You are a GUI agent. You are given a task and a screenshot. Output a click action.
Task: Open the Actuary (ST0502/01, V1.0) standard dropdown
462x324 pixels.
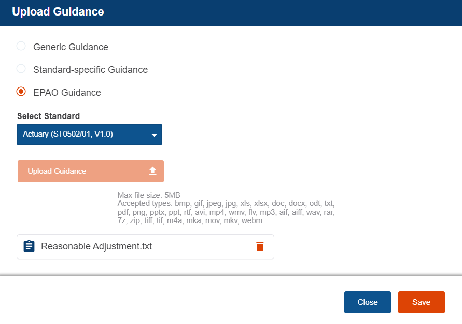pos(83,135)
